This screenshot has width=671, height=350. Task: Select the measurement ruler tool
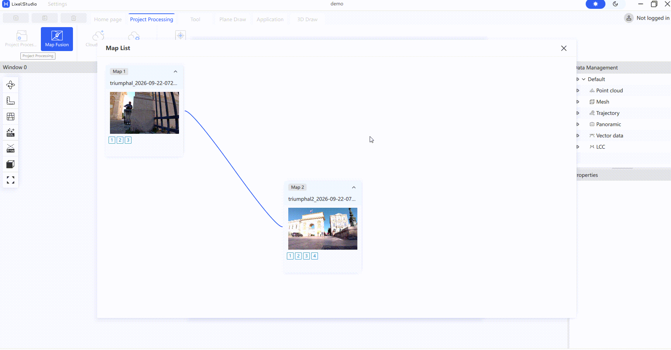click(x=11, y=101)
